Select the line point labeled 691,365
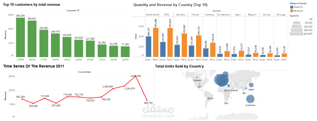 tap(22, 99)
